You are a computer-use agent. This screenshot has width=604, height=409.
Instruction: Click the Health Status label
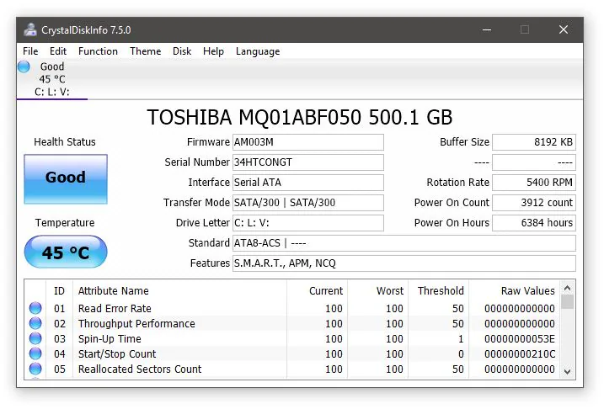(65, 142)
